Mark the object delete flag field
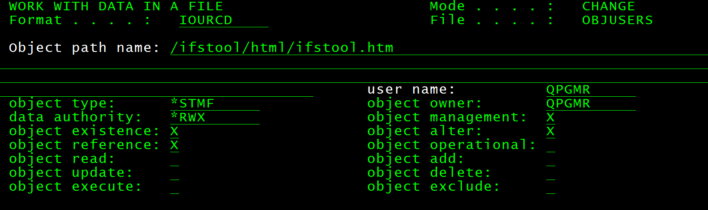This screenshot has width=708, height=210. pos(551,173)
